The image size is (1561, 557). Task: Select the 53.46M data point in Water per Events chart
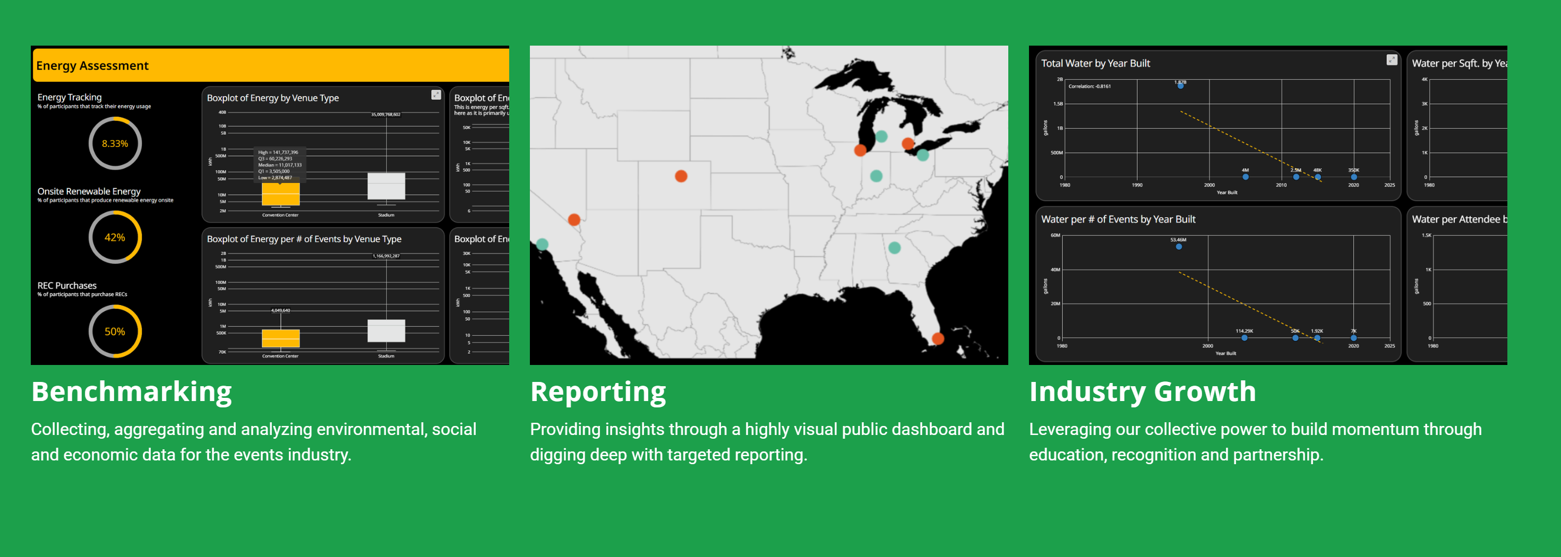click(x=1179, y=247)
